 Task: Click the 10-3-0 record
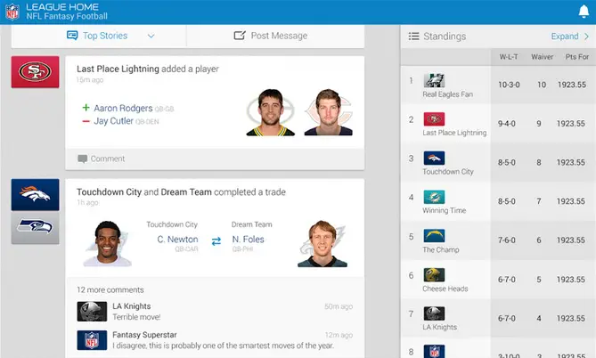tap(509, 85)
